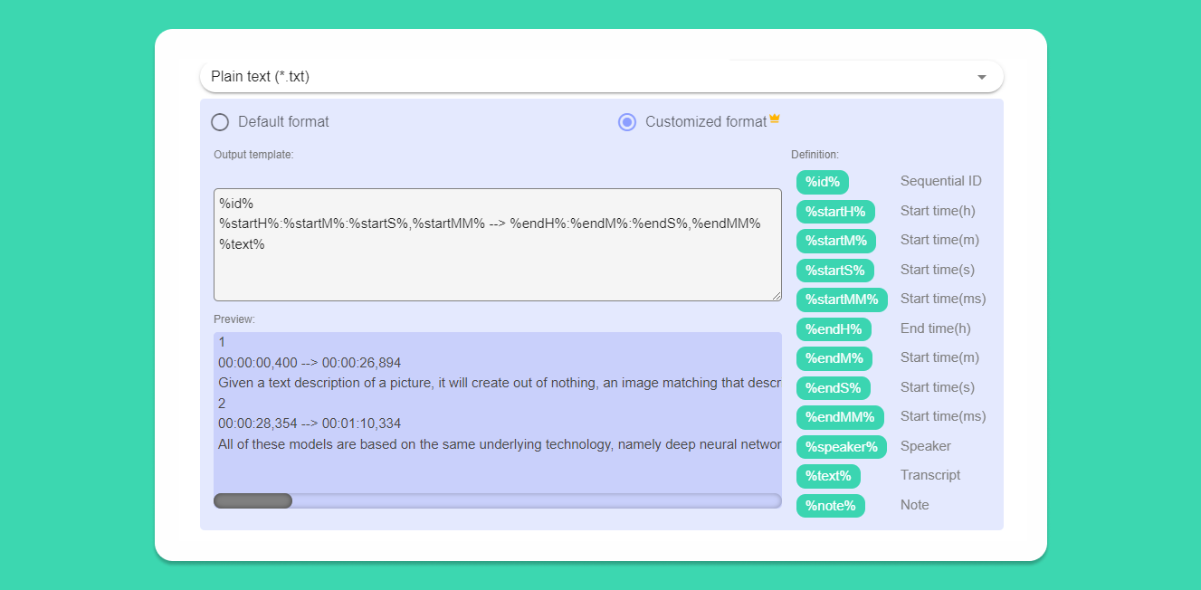Click the "End time(h)" definition label
This screenshot has height=590, width=1201.
[x=936, y=328]
